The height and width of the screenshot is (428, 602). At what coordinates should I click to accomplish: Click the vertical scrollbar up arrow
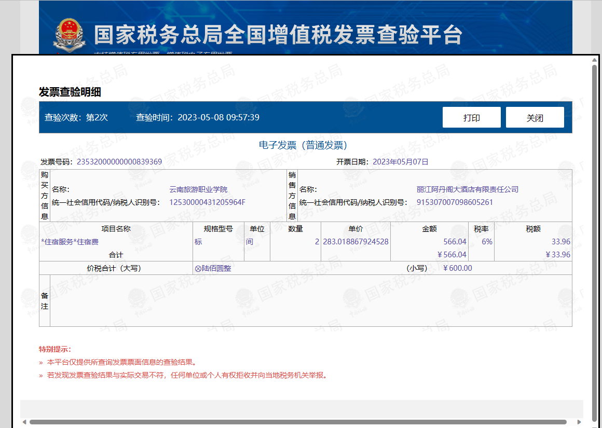tap(595, 60)
